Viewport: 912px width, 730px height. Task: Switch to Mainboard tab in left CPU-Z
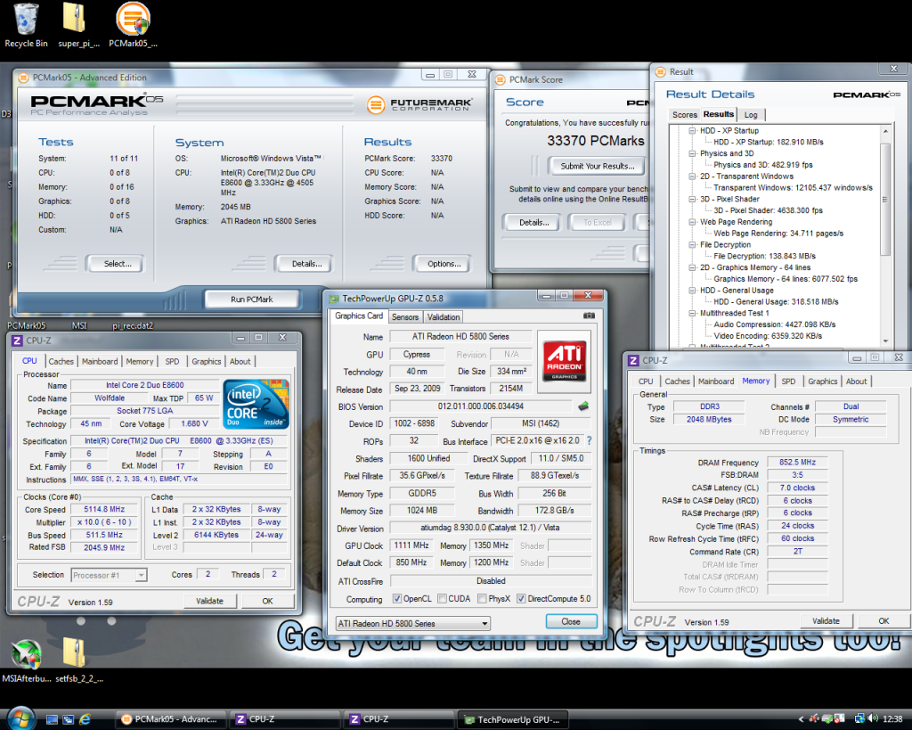click(x=100, y=361)
